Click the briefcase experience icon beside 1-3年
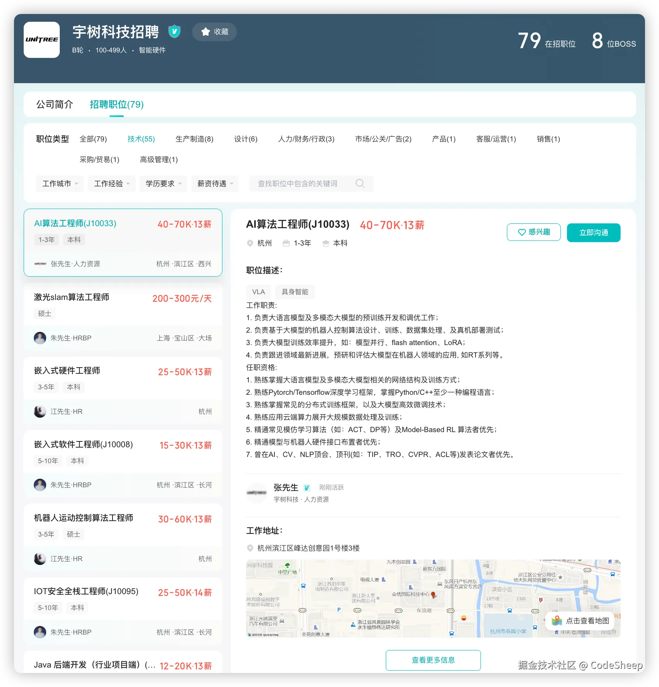Viewport: 659px width, 687px height. coord(286,243)
